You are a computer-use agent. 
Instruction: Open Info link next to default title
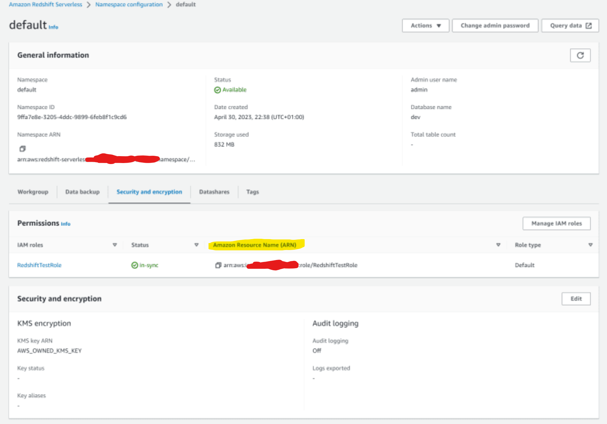(53, 27)
